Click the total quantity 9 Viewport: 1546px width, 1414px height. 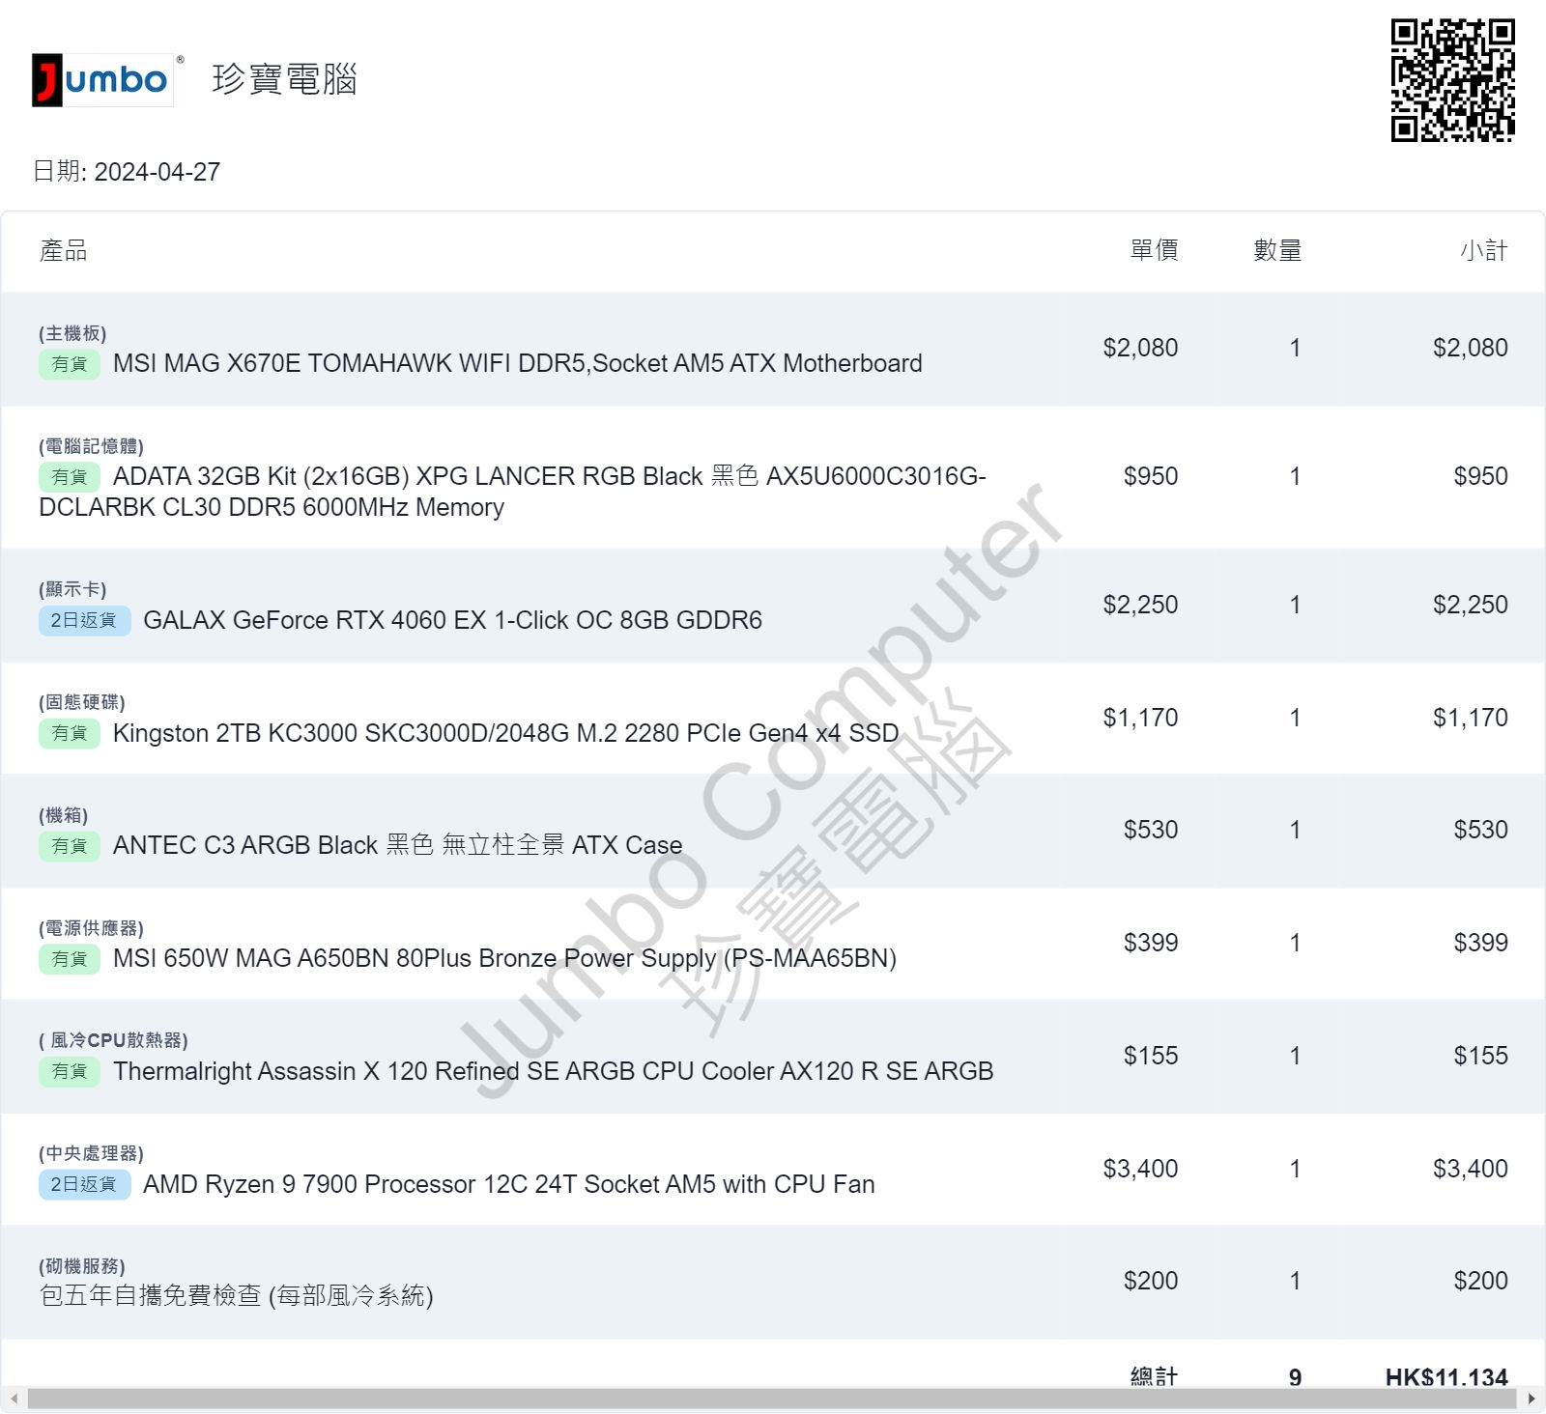pos(1295,1377)
